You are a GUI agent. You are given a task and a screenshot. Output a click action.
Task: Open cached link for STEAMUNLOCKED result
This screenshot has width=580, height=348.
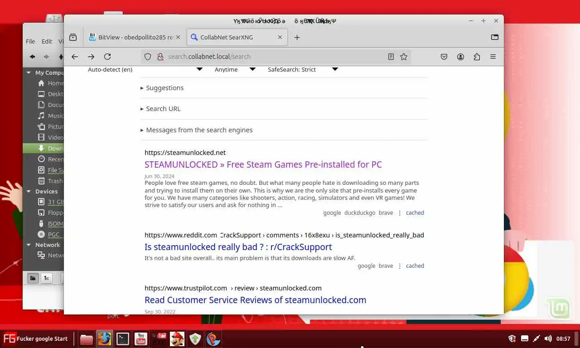click(415, 213)
